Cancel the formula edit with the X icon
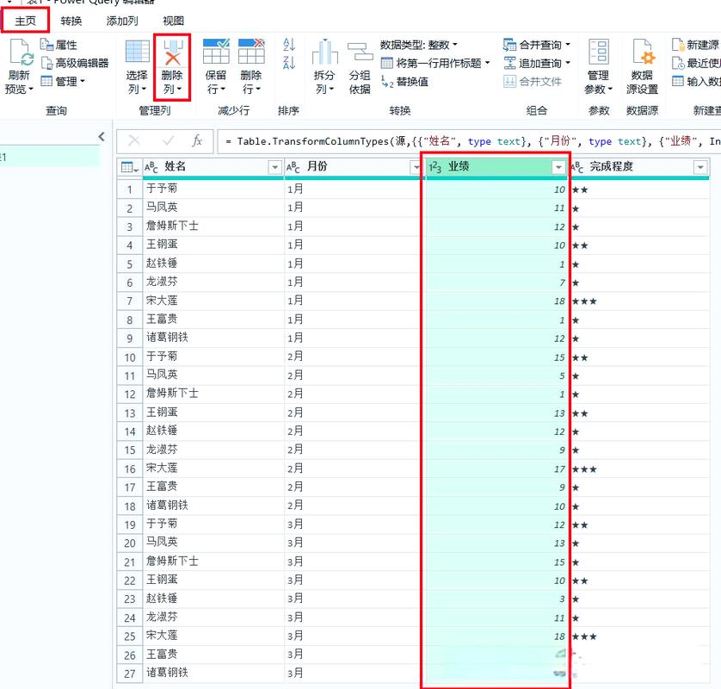 tap(134, 141)
